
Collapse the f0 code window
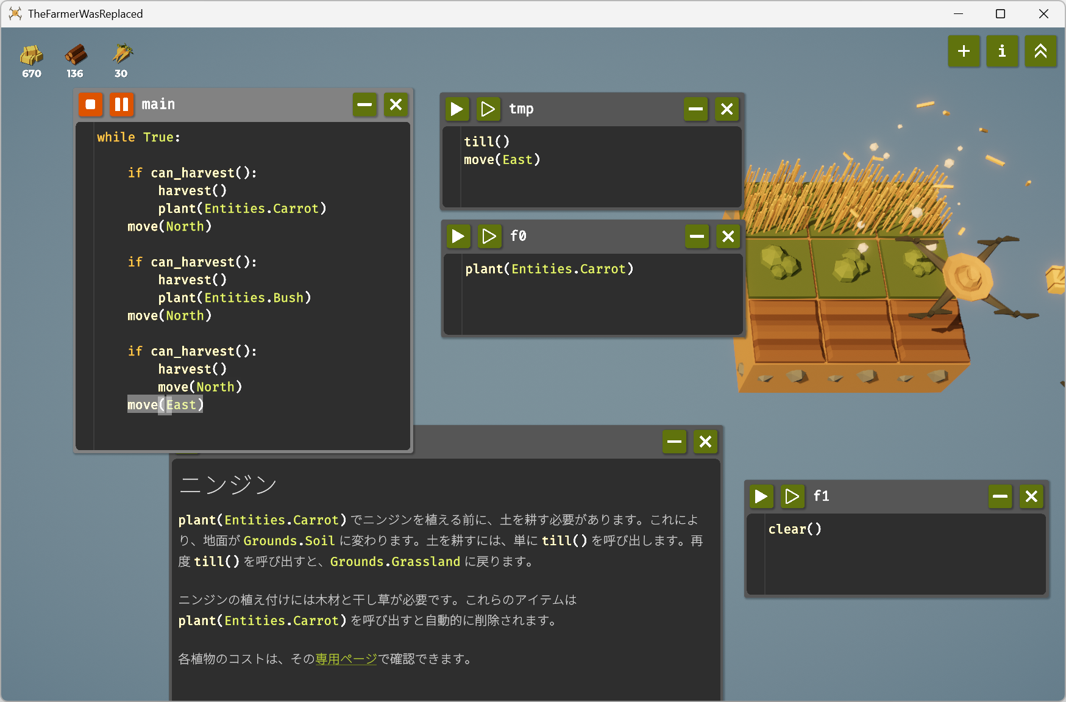tap(697, 236)
